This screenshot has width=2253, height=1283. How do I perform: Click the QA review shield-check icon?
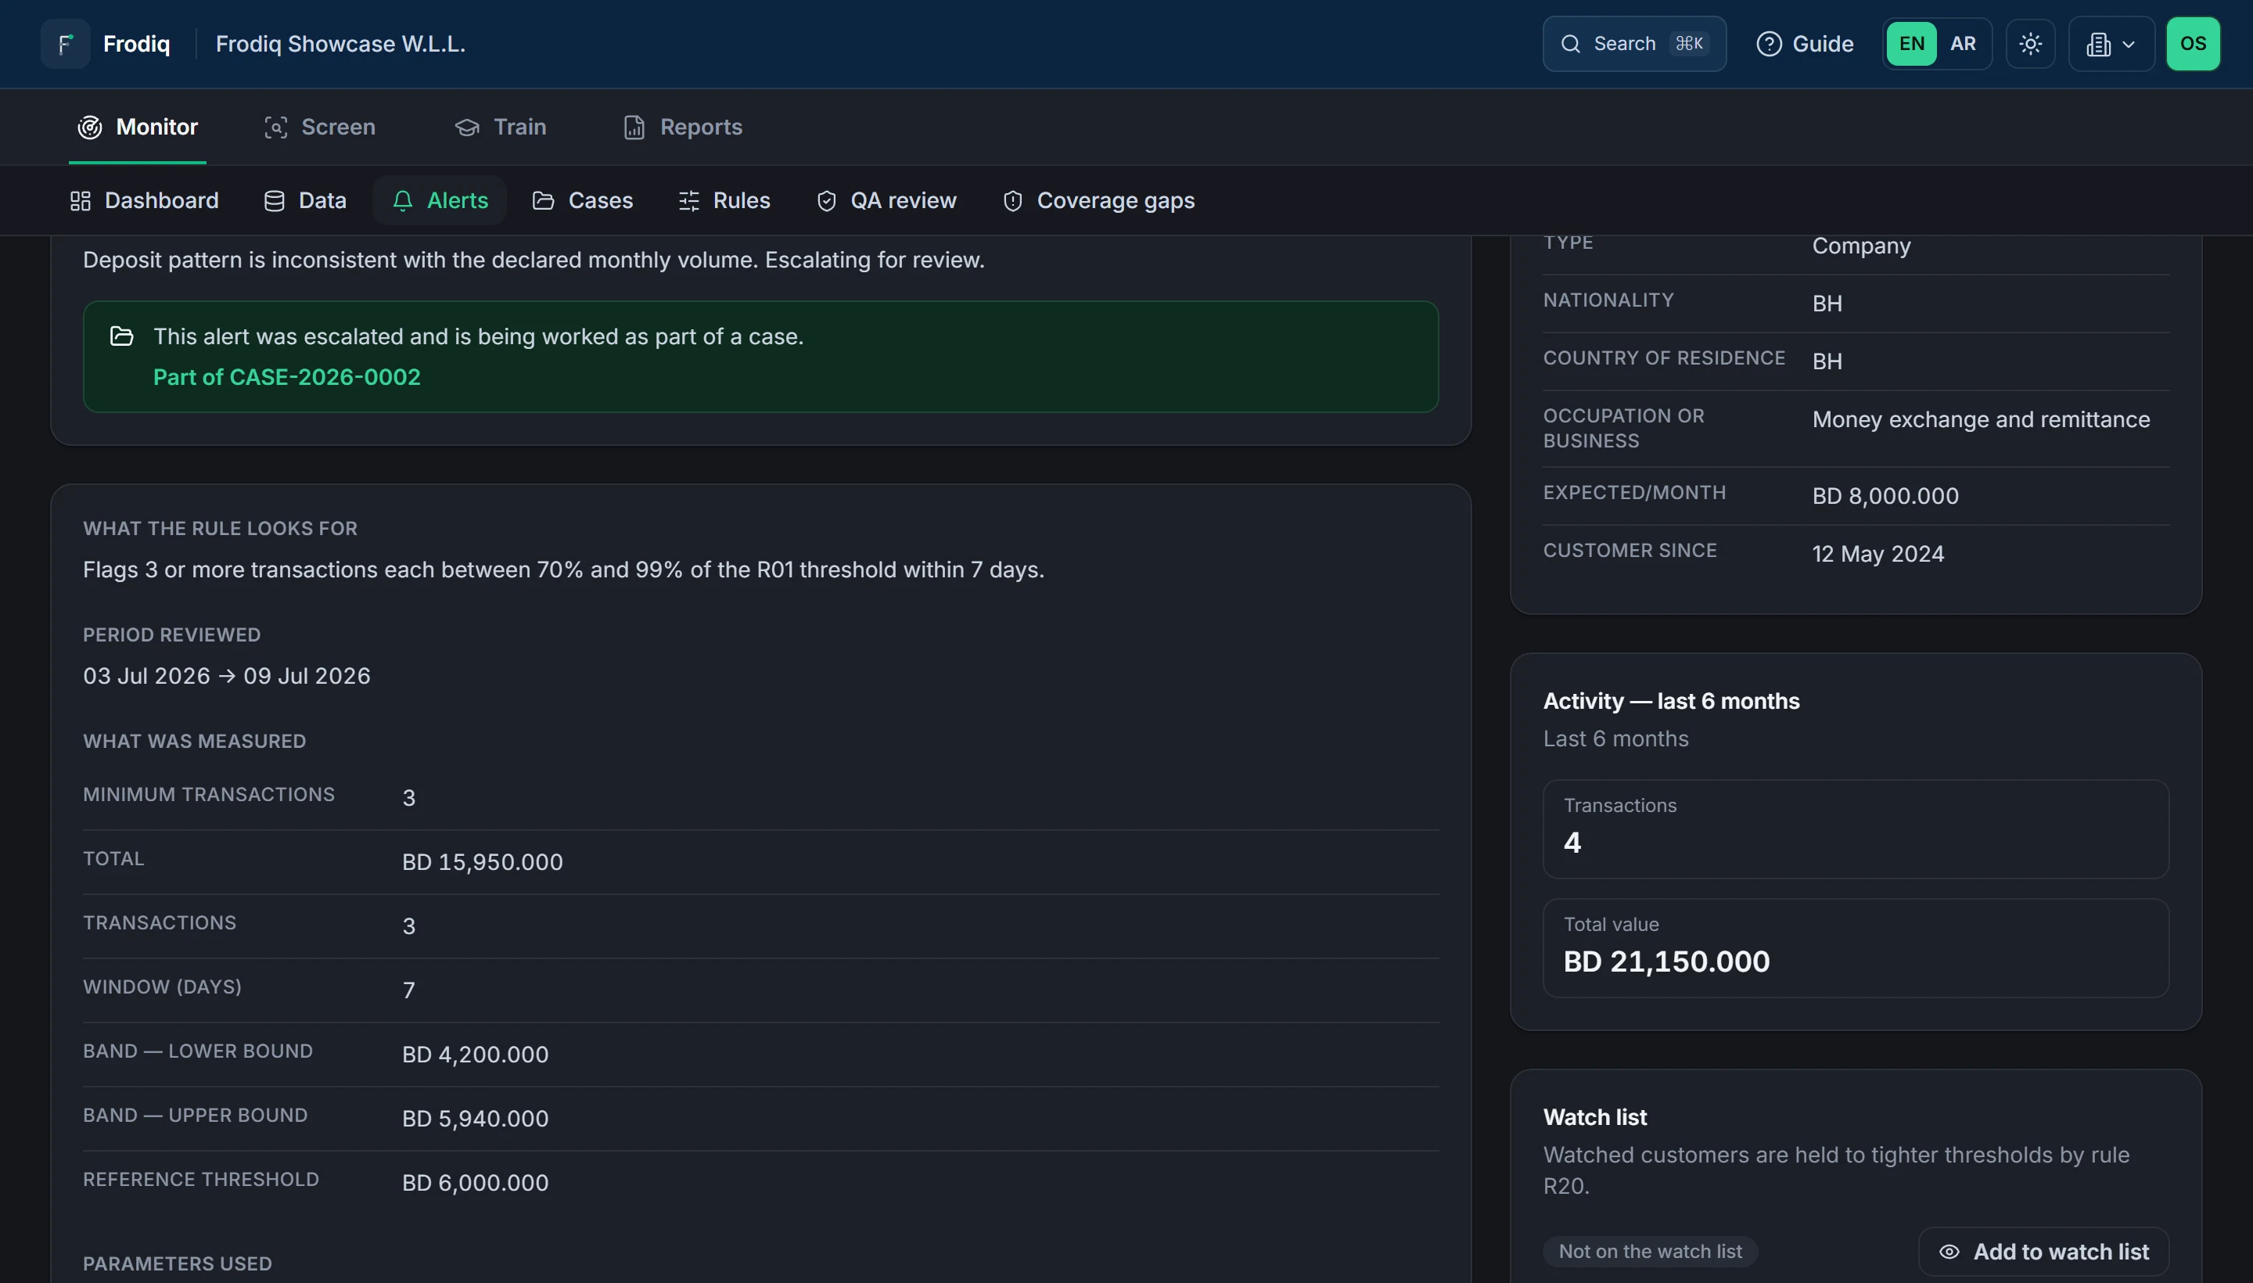(826, 202)
